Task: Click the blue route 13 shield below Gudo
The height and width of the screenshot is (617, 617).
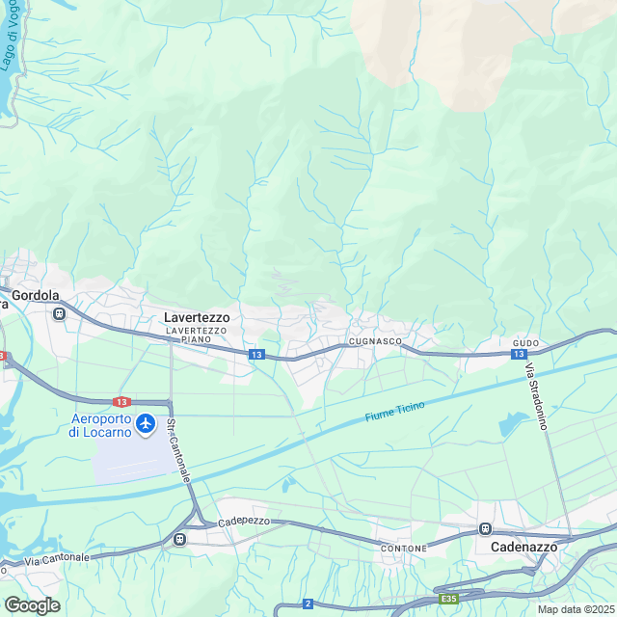Action: (x=519, y=354)
